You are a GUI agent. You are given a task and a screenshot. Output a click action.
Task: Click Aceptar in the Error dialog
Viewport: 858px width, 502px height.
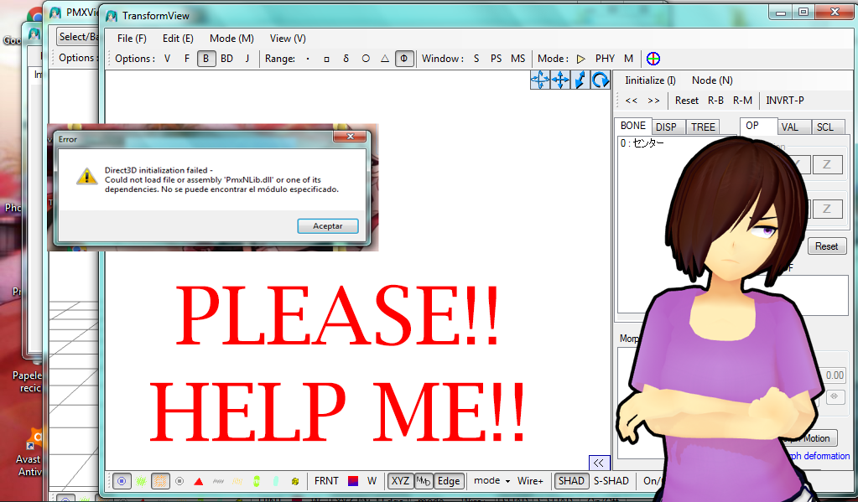[328, 225]
